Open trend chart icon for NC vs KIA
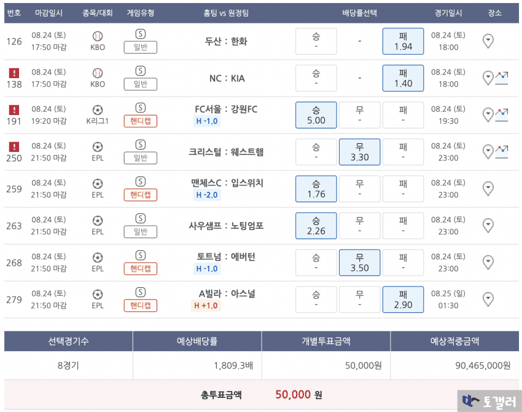The image size is (522, 412). click(502, 78)
